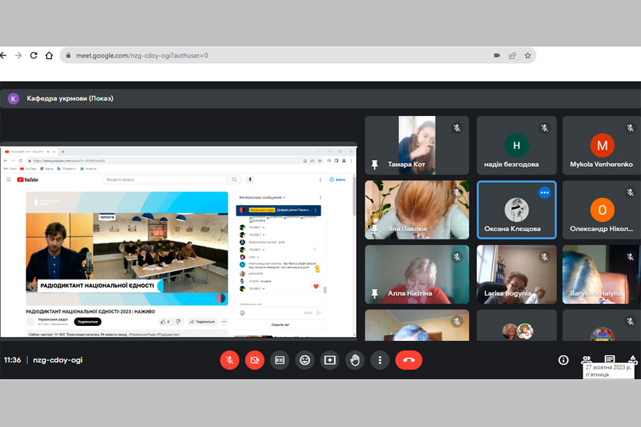This screenshot has height=427, width=641.
Task: Select Олександр Нікол... participant tile
Action: [602, 210]
